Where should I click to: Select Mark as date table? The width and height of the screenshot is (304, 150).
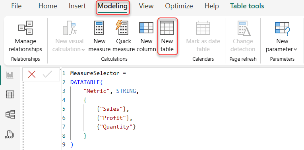[203, 37]
